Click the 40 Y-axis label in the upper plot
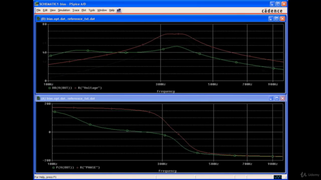This screenshot has width=321, height=180. pos(45,52)
